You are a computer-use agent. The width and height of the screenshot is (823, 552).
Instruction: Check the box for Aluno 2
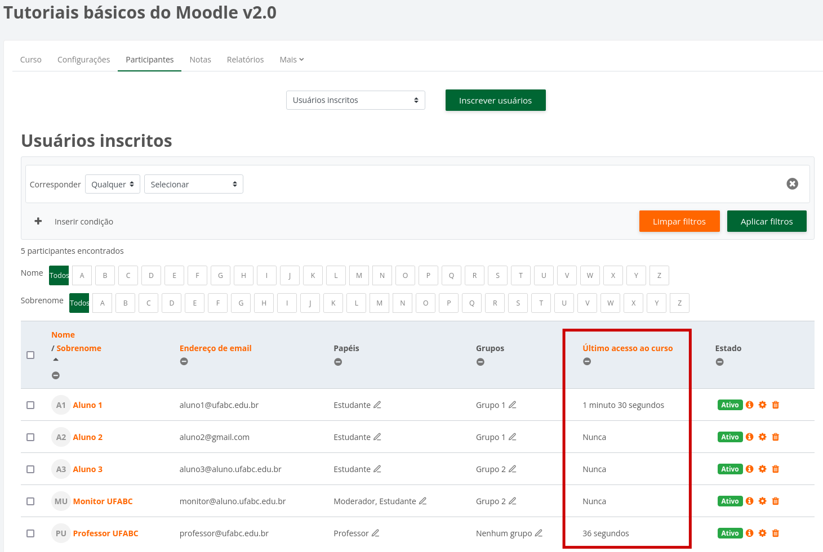pyautogui.click(x=30, y=437)
